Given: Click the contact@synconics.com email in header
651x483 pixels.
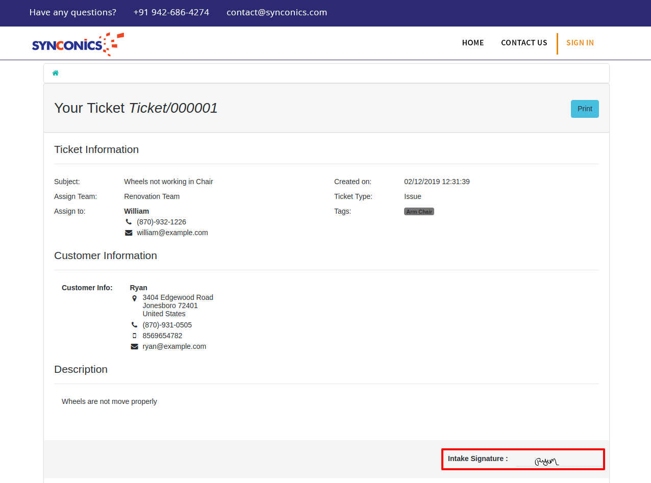Looking at the screenshot, I should (x=277, y=12).
